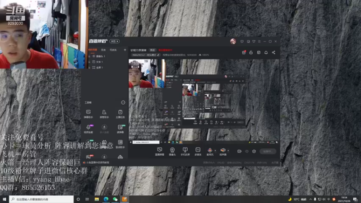Click room number 9293030 text
Viewport: 361px width, 203px height.
click(x=192, y=55)
